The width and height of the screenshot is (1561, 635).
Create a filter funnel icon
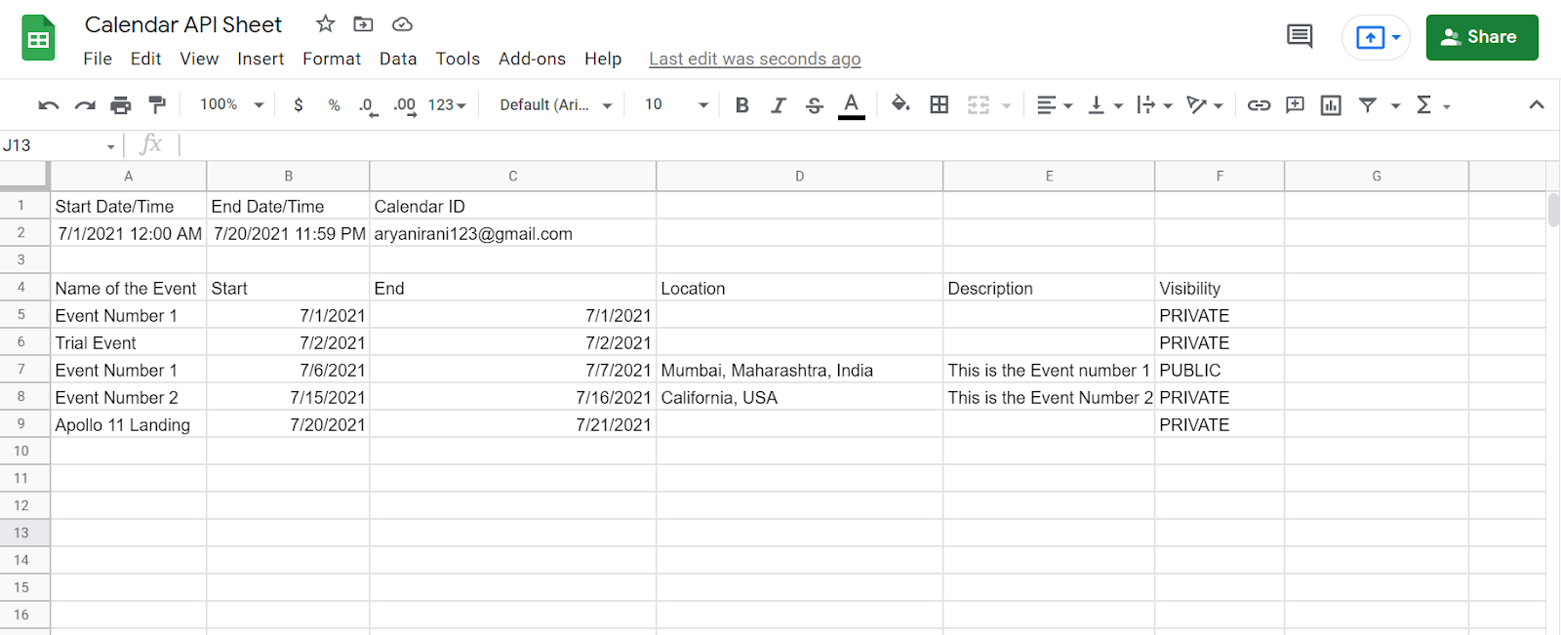1368,105
